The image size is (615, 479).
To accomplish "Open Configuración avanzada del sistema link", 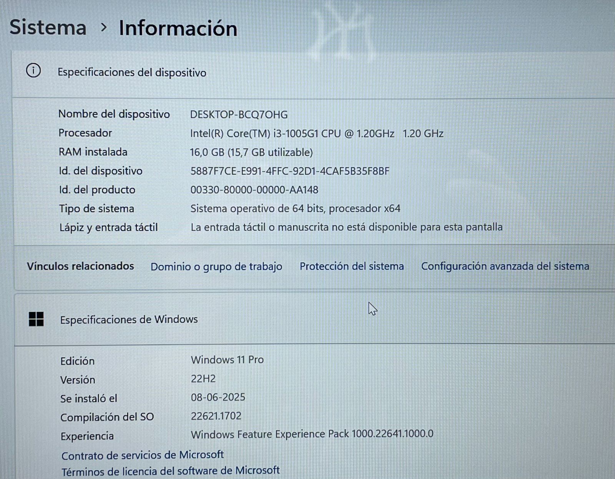I will (505, 266).
